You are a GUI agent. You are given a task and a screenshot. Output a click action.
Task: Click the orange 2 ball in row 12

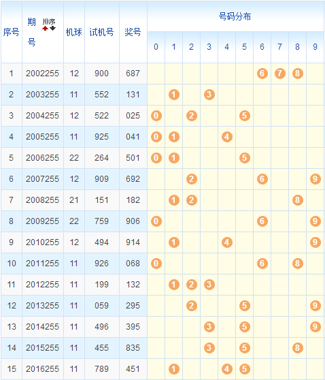pyautogui.click(x=192, y=306)
